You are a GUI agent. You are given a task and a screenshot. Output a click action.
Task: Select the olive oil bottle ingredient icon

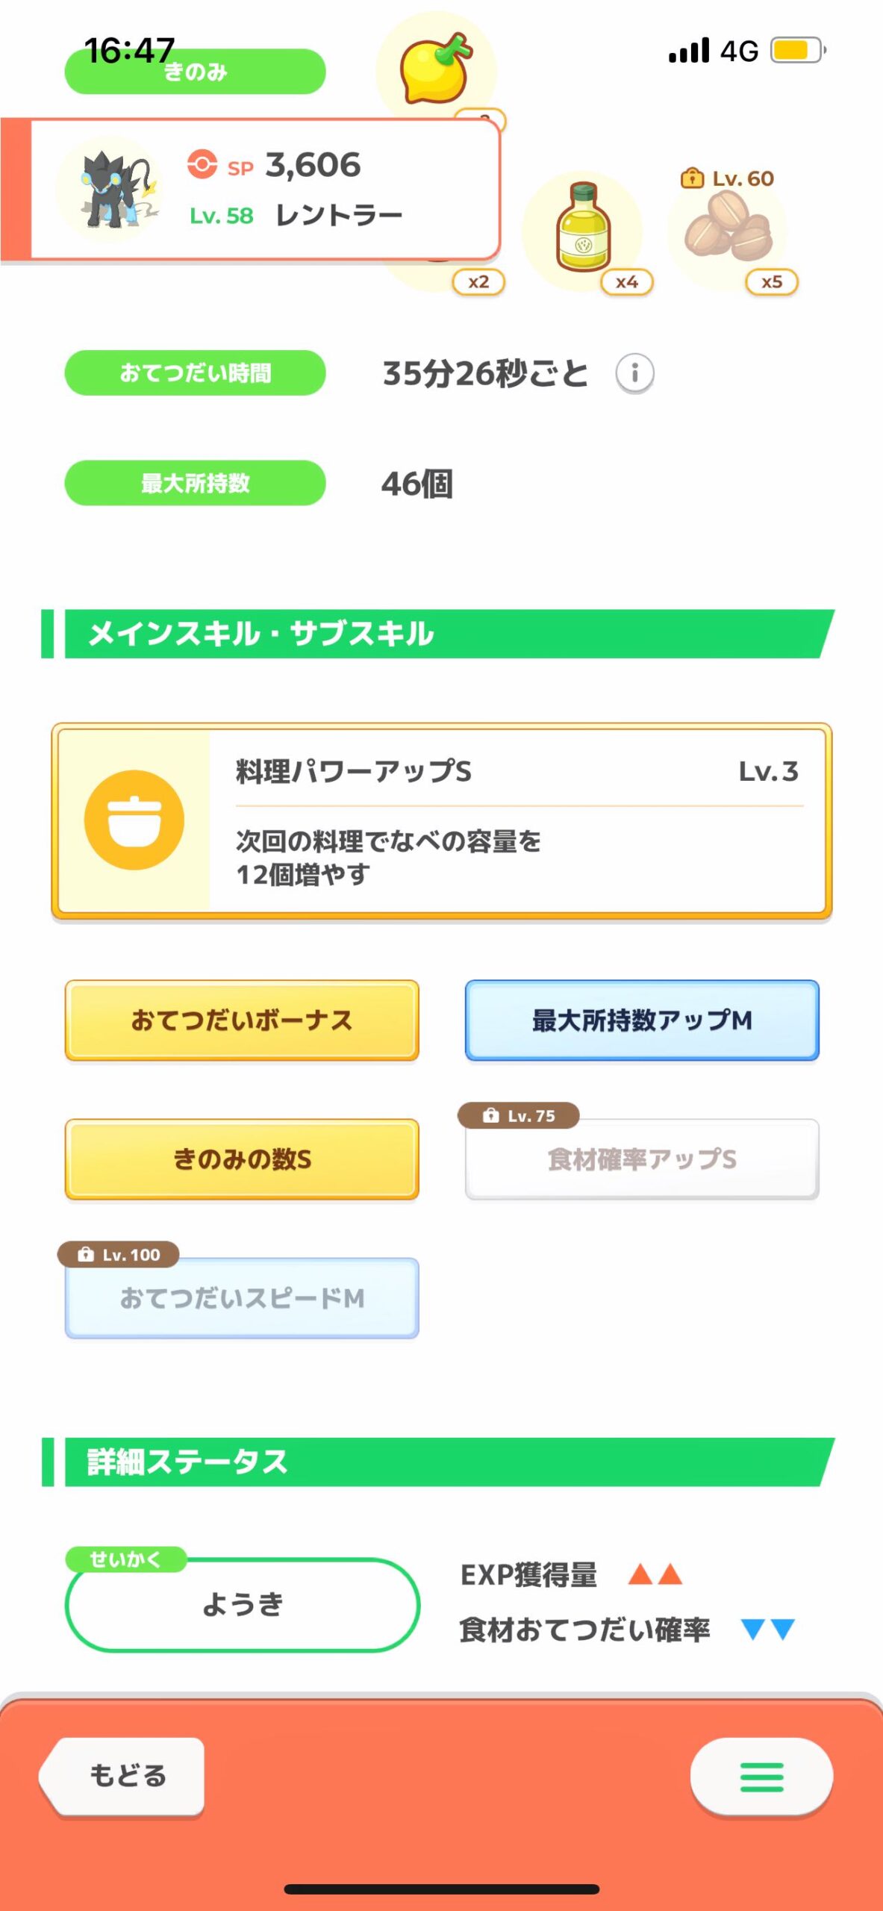pos(583,228)
